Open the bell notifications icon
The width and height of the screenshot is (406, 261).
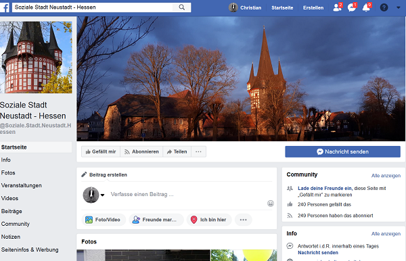[366, 7]
